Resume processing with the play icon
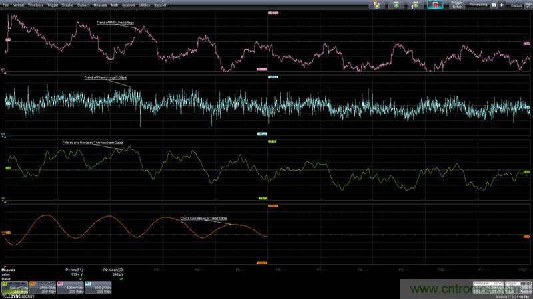This screenshot has height=299, width=533. pyautogui.click(x=502, y=5)
